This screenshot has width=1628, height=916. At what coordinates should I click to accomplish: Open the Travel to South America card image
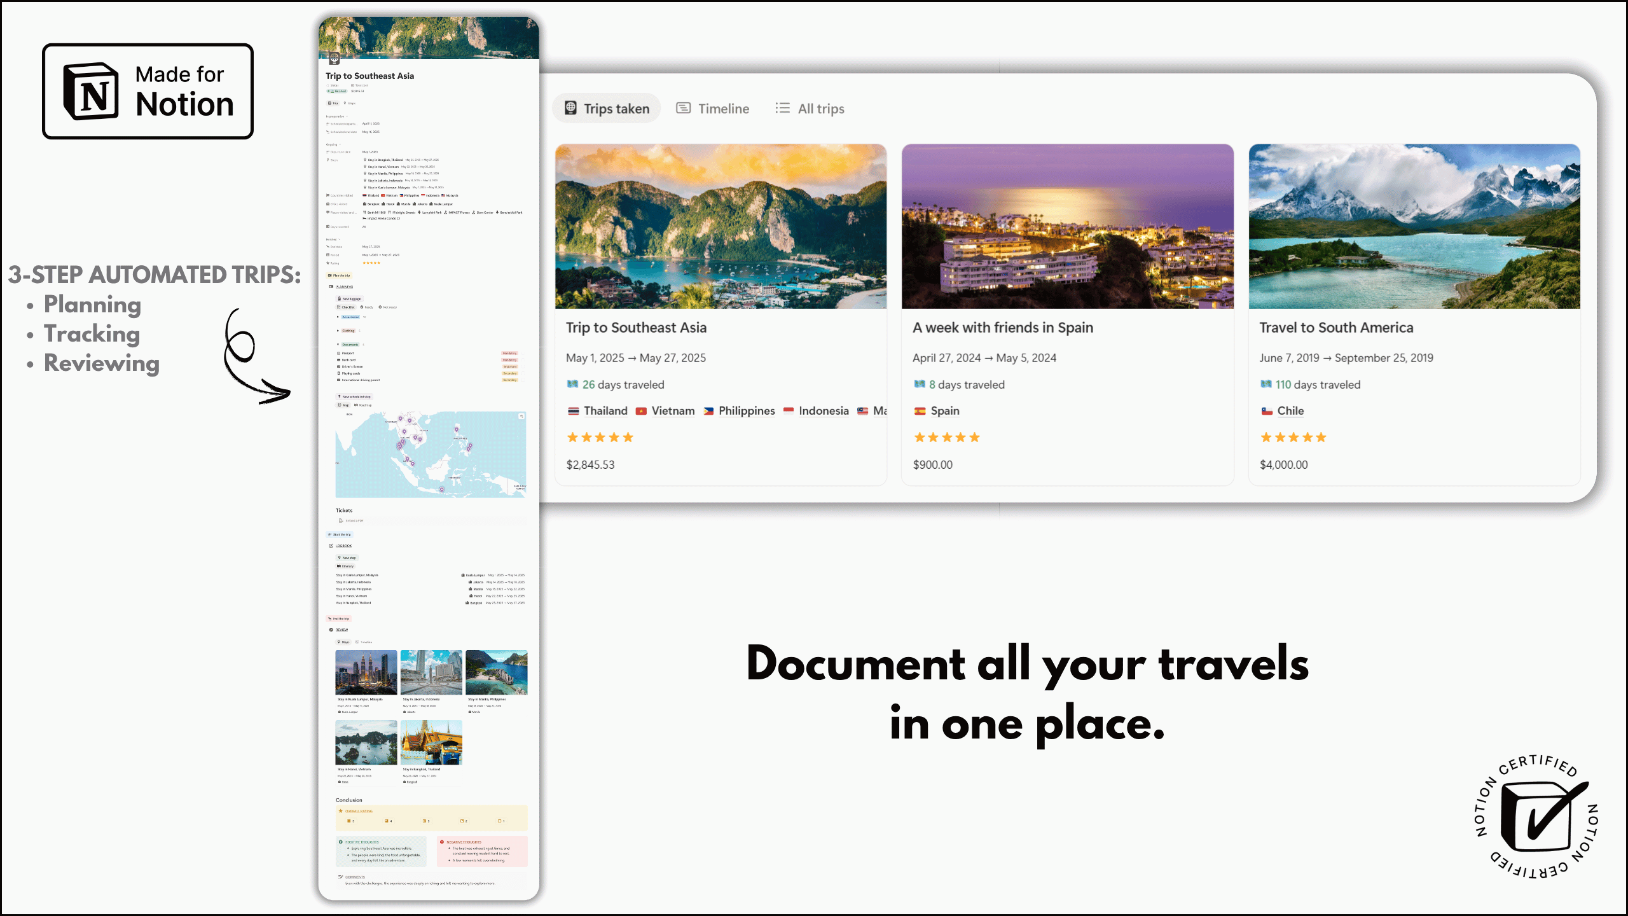[1414, 226]
